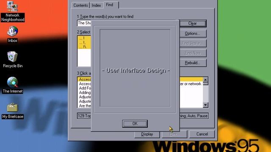The width and height of the screenshot is (271, 152).
Task: Open the Recycle Bin icon
Action: (x=13, y=60)
